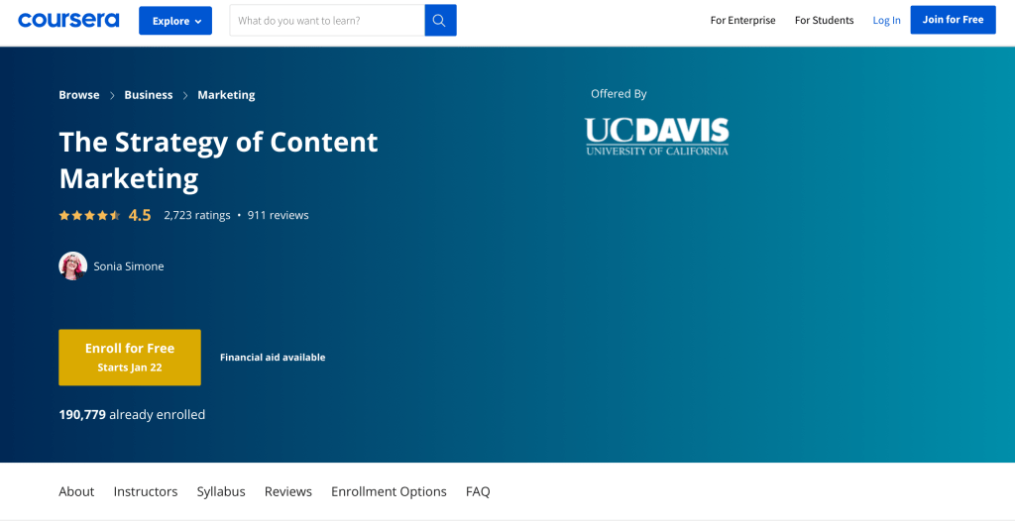Open instructor Sonia Simone's name link

128,266
